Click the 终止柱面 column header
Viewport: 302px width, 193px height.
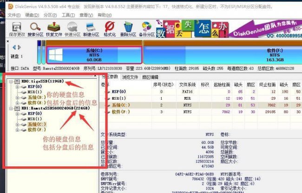pyautogui.click(x=267, y=84)
